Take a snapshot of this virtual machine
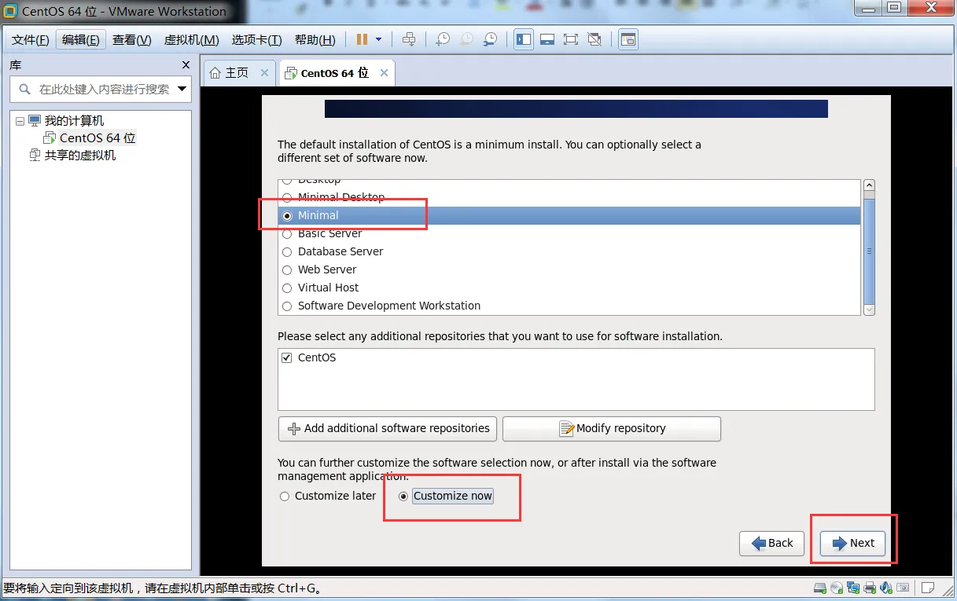Image resolution: width=957 pixels, height=601 pixels. pos(443,39)
